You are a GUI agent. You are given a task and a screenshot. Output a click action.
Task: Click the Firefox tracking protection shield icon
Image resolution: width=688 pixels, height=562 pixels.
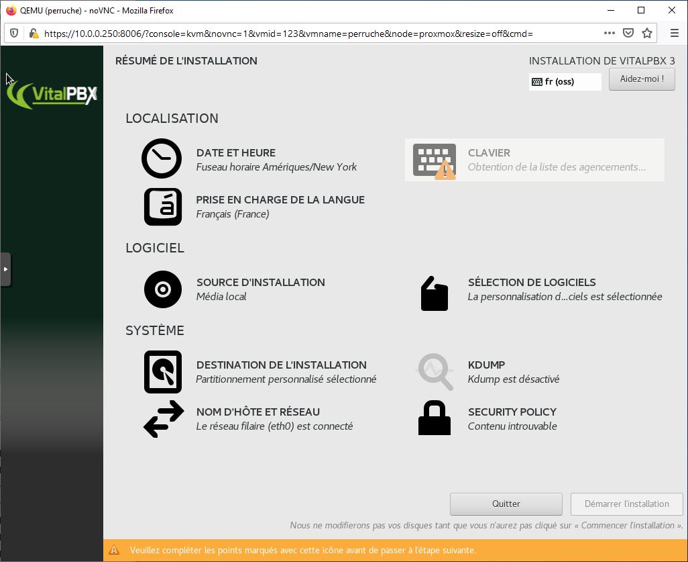coord(14,33)
